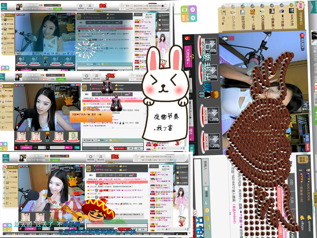Image resolution: width=317 pixels, height=238 pixels.
Task: Select 聊天 tab in fireworks window
Action: 81,22
